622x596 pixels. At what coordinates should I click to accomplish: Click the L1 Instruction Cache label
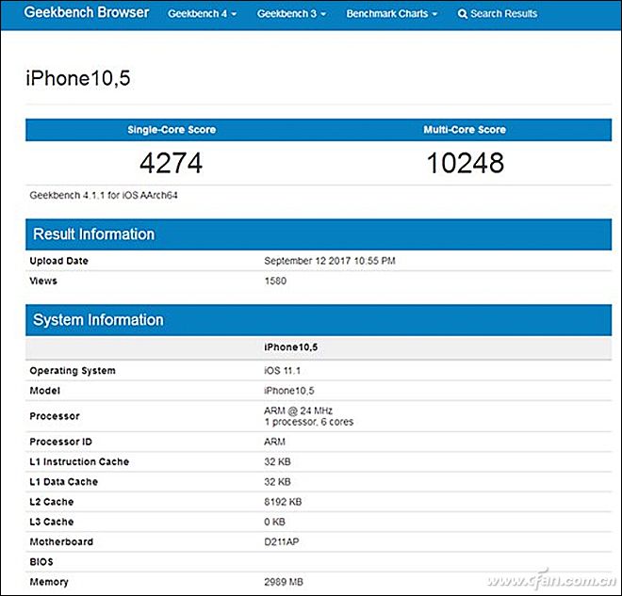click(79, 461)
